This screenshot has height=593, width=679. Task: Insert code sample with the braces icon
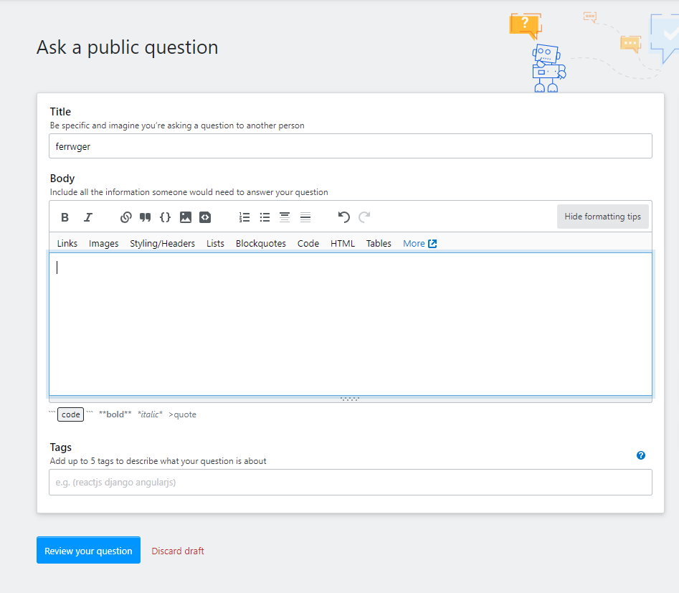pos(165,217)
